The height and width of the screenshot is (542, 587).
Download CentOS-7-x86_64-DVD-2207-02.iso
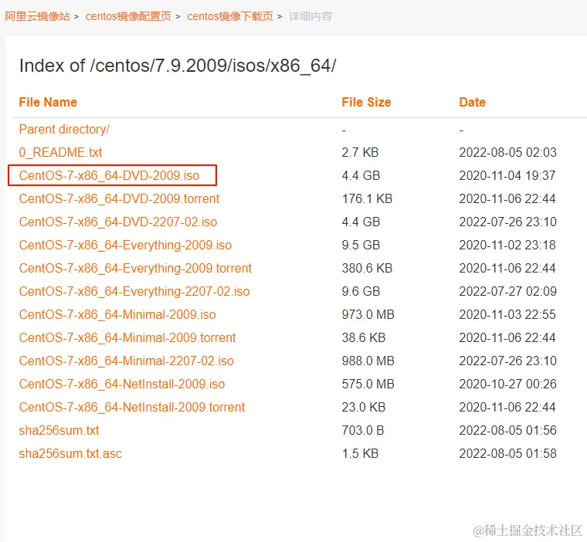coord(118,222)
